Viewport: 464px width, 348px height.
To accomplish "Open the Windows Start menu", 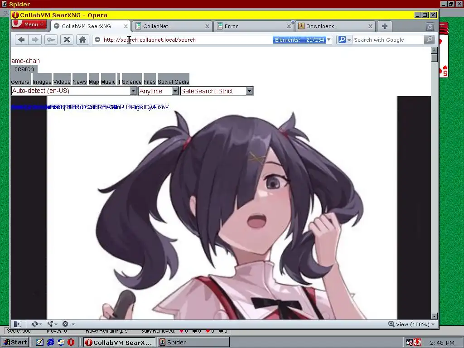I will tap(15, 343).
